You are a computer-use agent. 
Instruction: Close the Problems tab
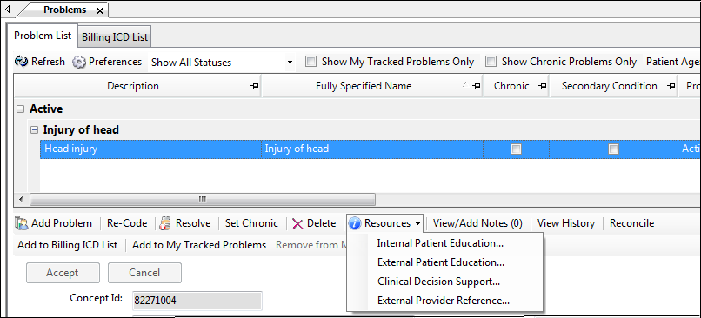click(x=100, y=10)
